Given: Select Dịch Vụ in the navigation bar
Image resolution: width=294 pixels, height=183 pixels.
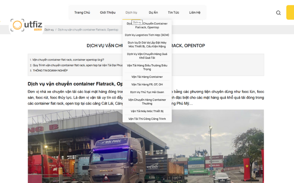Looking at the screenshot, I should 131,12.
